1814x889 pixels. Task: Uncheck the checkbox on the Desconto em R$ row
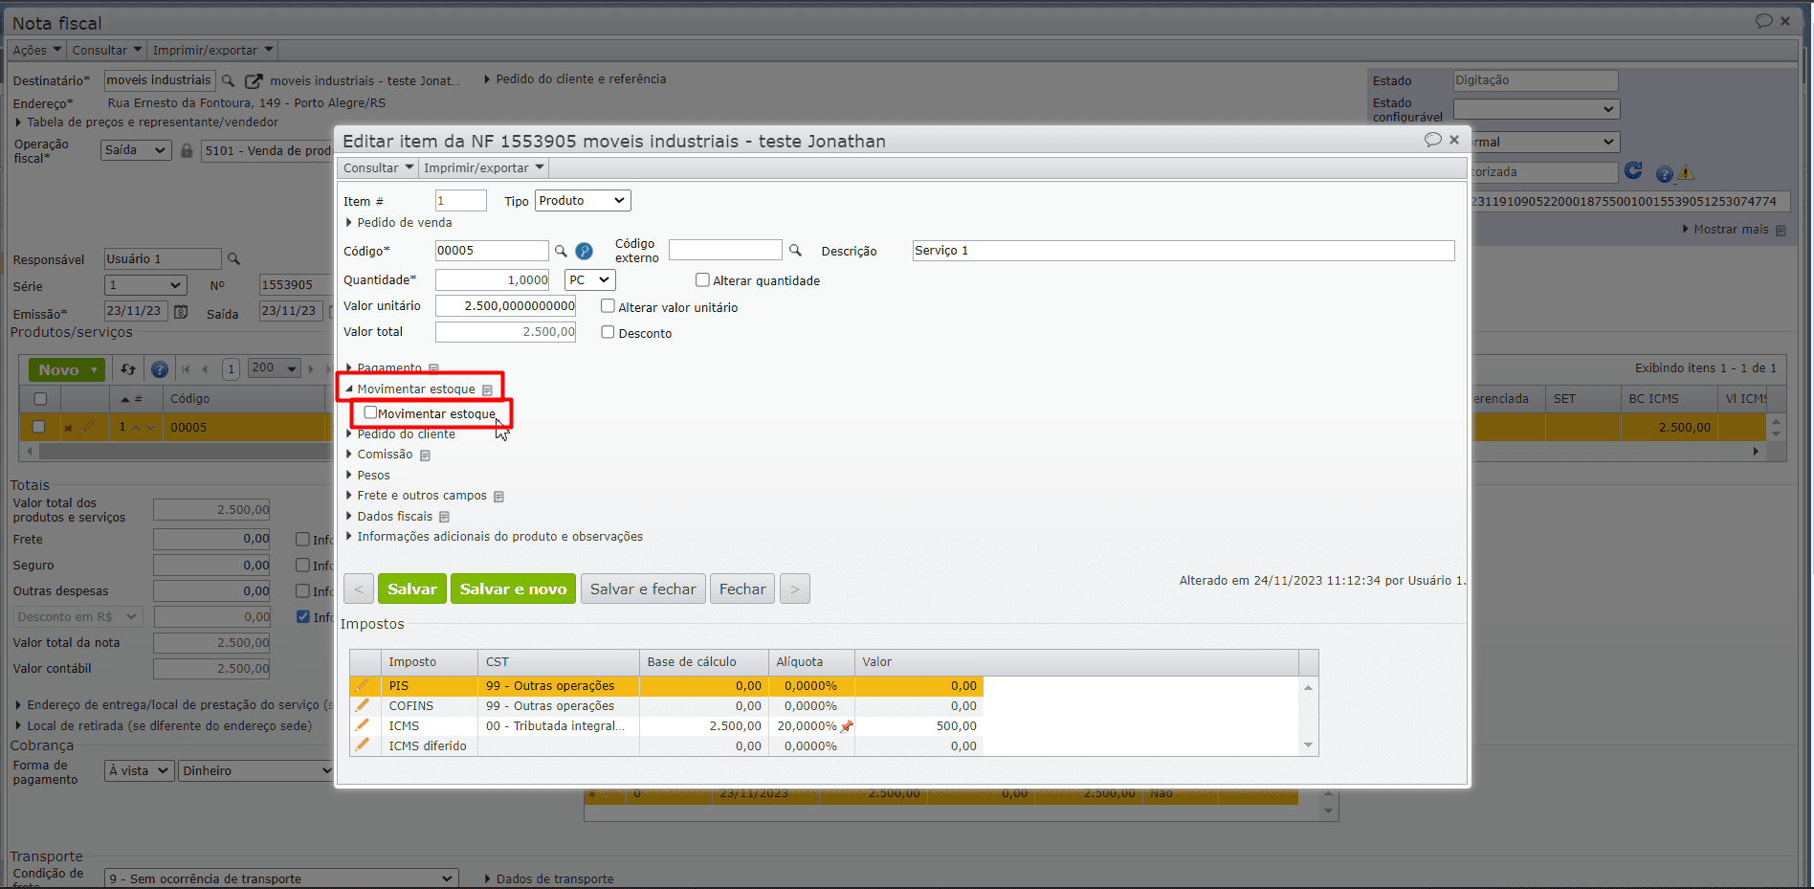pos(302,617)
